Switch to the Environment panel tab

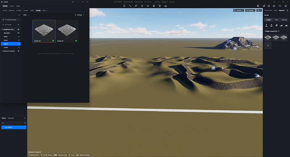[268, 10]
